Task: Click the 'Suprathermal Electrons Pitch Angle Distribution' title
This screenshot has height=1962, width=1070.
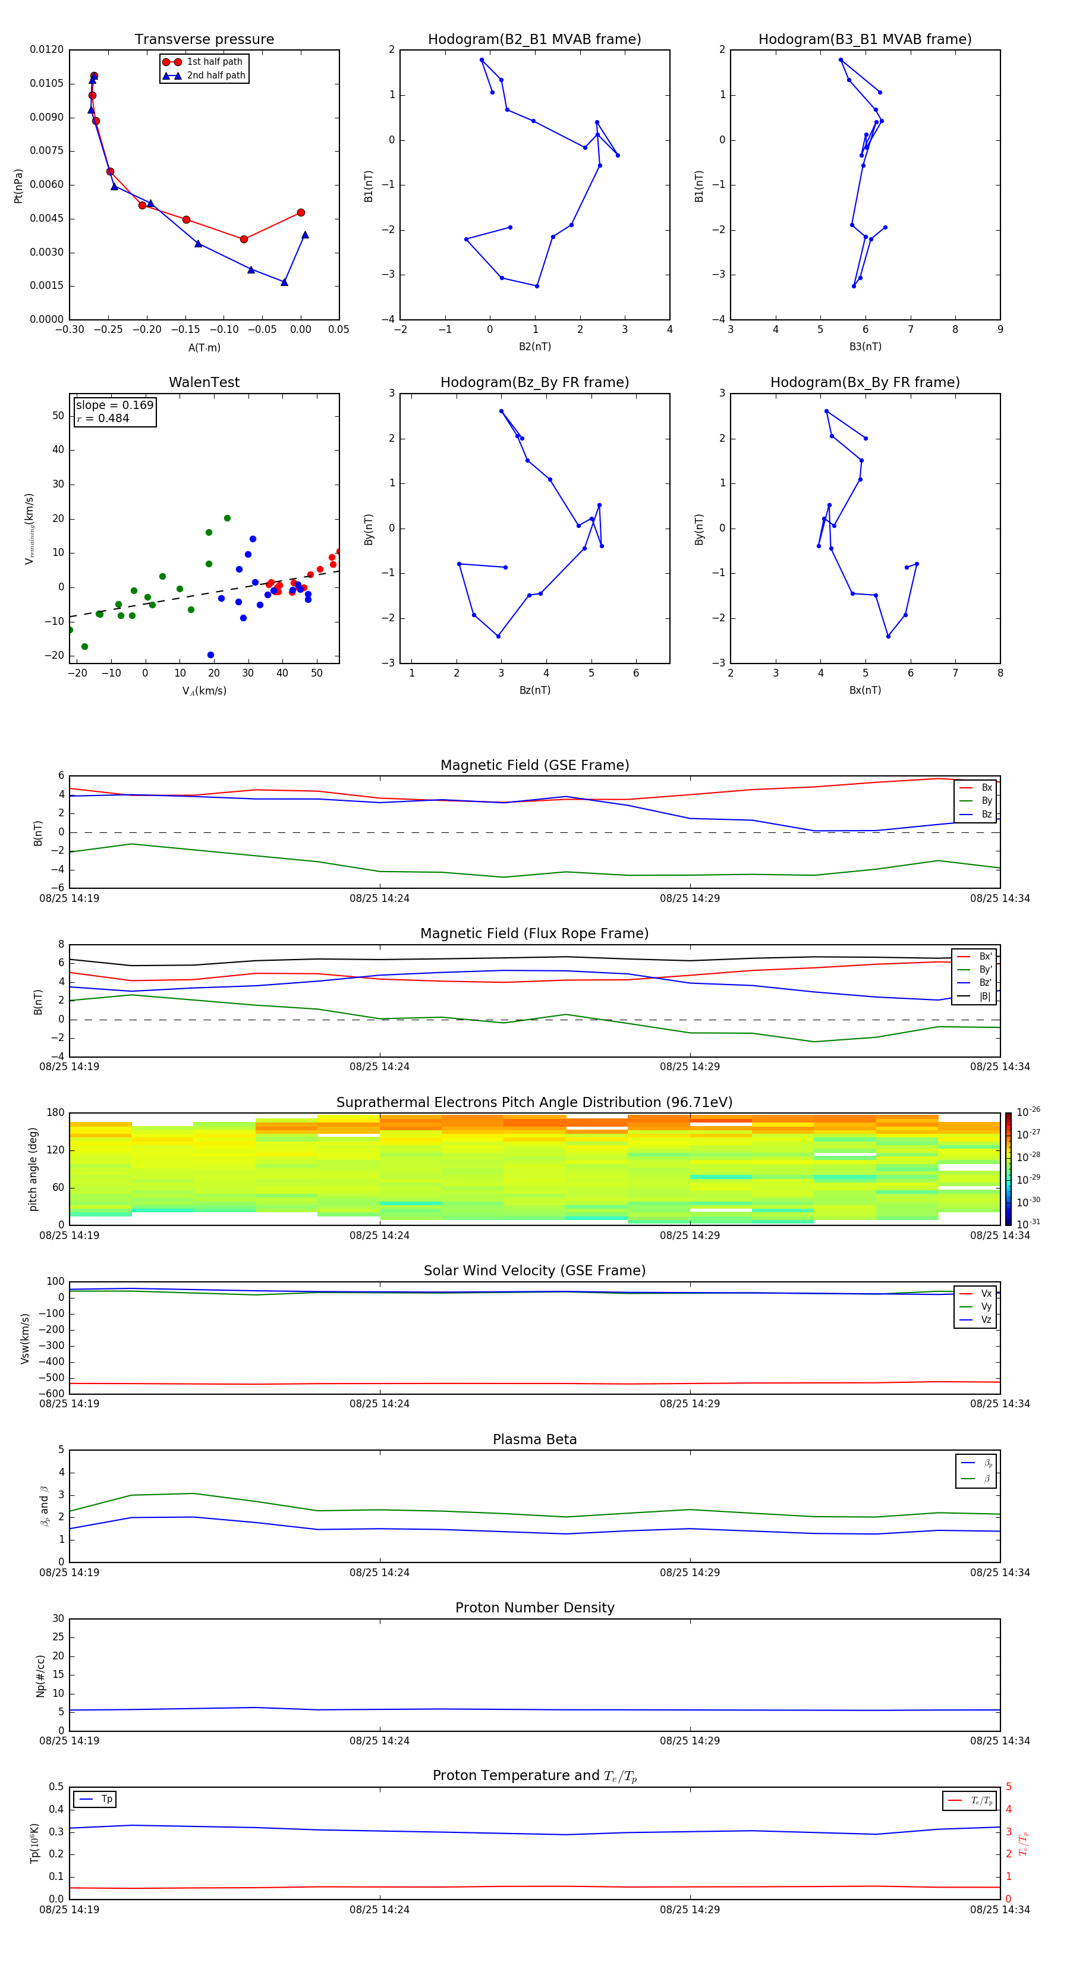Action: [x=534, y=1103]
